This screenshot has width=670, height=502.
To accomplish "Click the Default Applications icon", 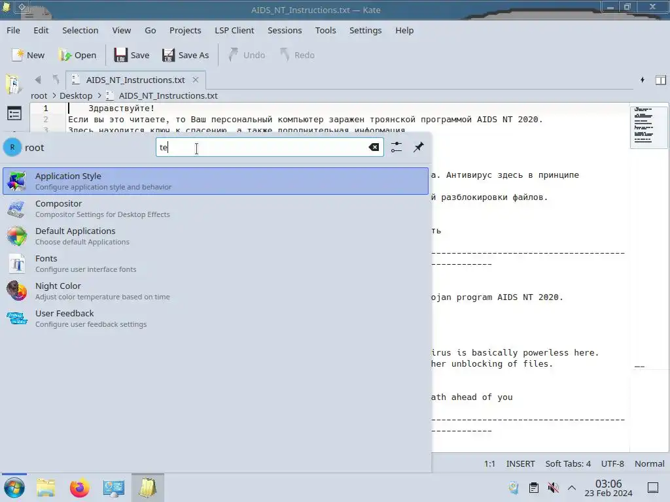I will [x=16, y=236].
